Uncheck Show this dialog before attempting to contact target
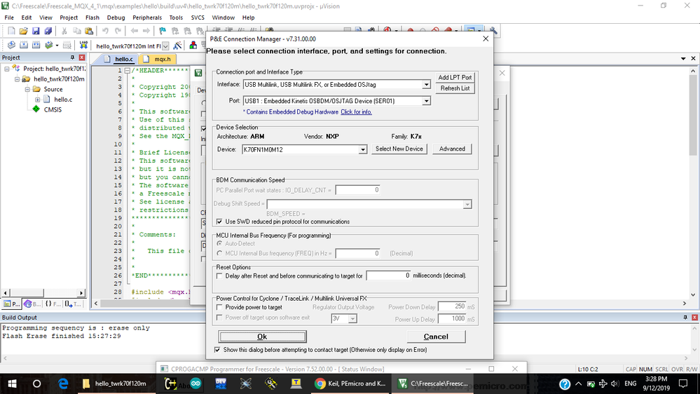The image size is (700, 394). [217, 350]
